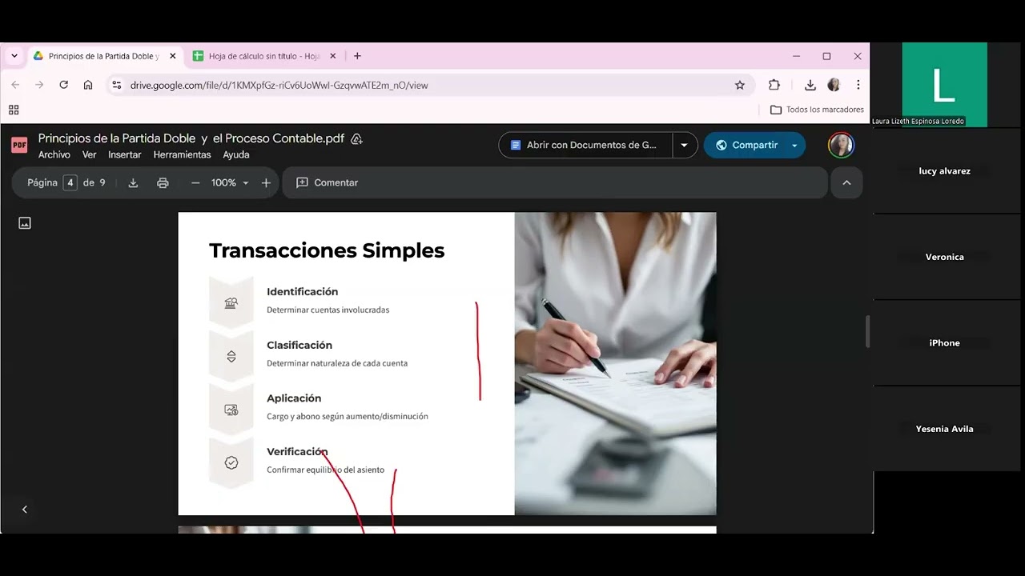Click the Aplicación monitor icon

231,410
